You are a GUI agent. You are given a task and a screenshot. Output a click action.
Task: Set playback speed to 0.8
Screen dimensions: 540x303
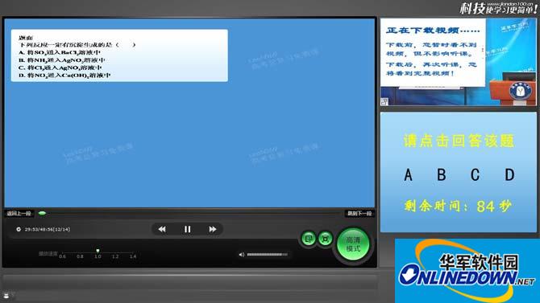click(x=80, y=256)
